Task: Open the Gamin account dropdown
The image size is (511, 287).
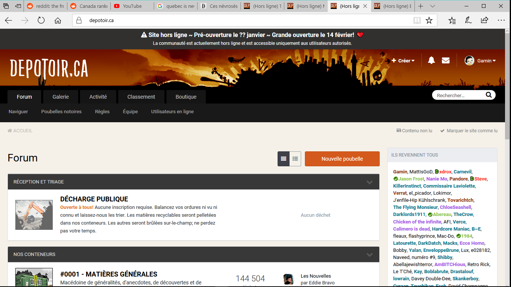Action: coord(486,61)
